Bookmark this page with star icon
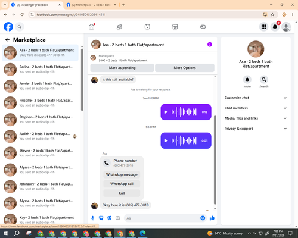This screenshot has height=238, width=298. [x=272, y=14]
